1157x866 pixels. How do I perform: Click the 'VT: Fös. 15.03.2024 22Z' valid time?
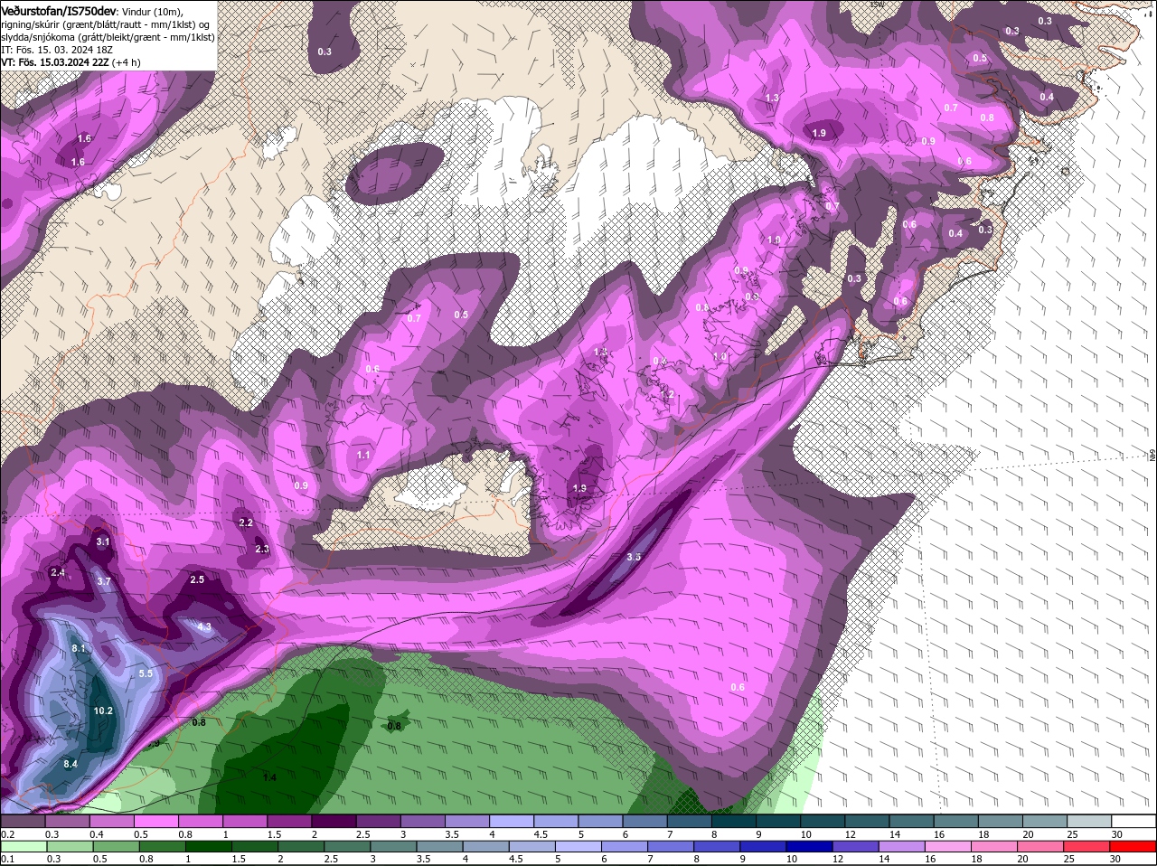(x=57, y=62)
